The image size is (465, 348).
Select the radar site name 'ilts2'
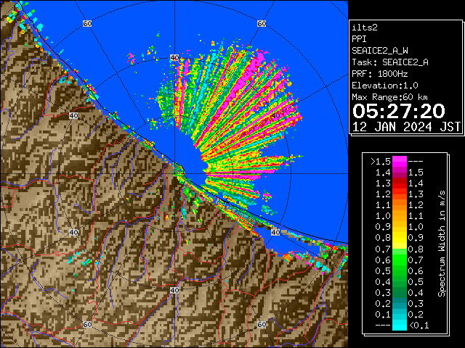click(x=365, y=28)
